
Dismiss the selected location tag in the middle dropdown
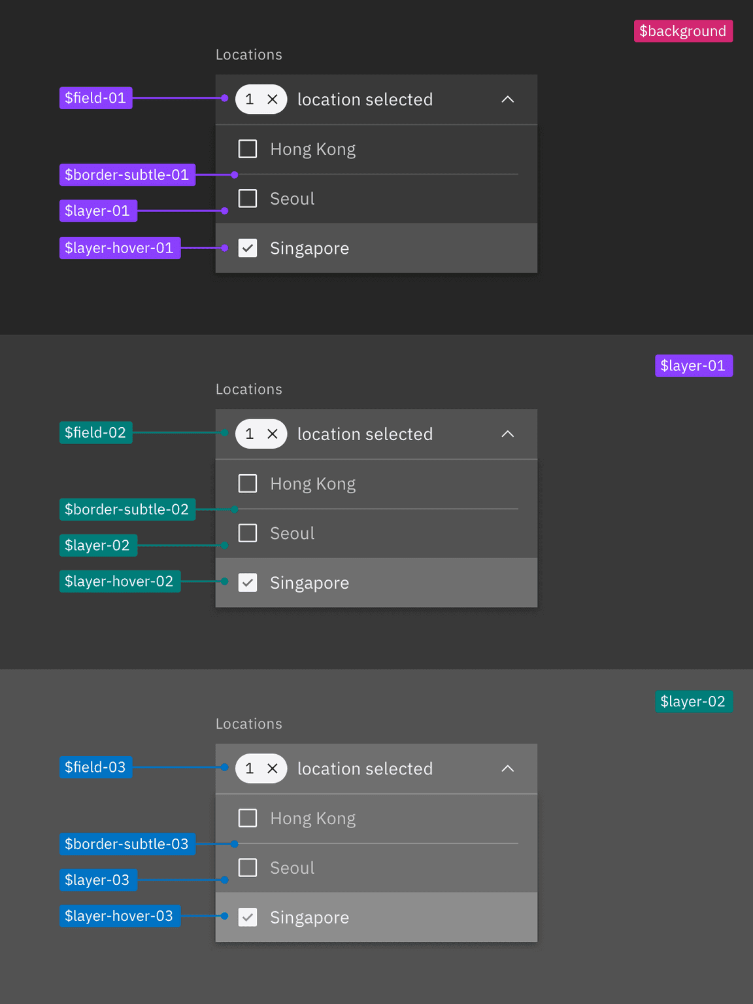tap(273, 434)
